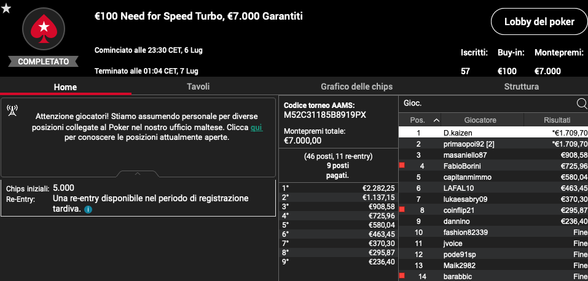Click the re-entry info icon
This screenshot has height=281, width=588.
[x=88, y=209]
